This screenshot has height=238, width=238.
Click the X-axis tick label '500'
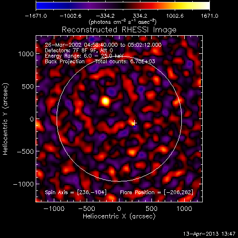coord(151,208)
